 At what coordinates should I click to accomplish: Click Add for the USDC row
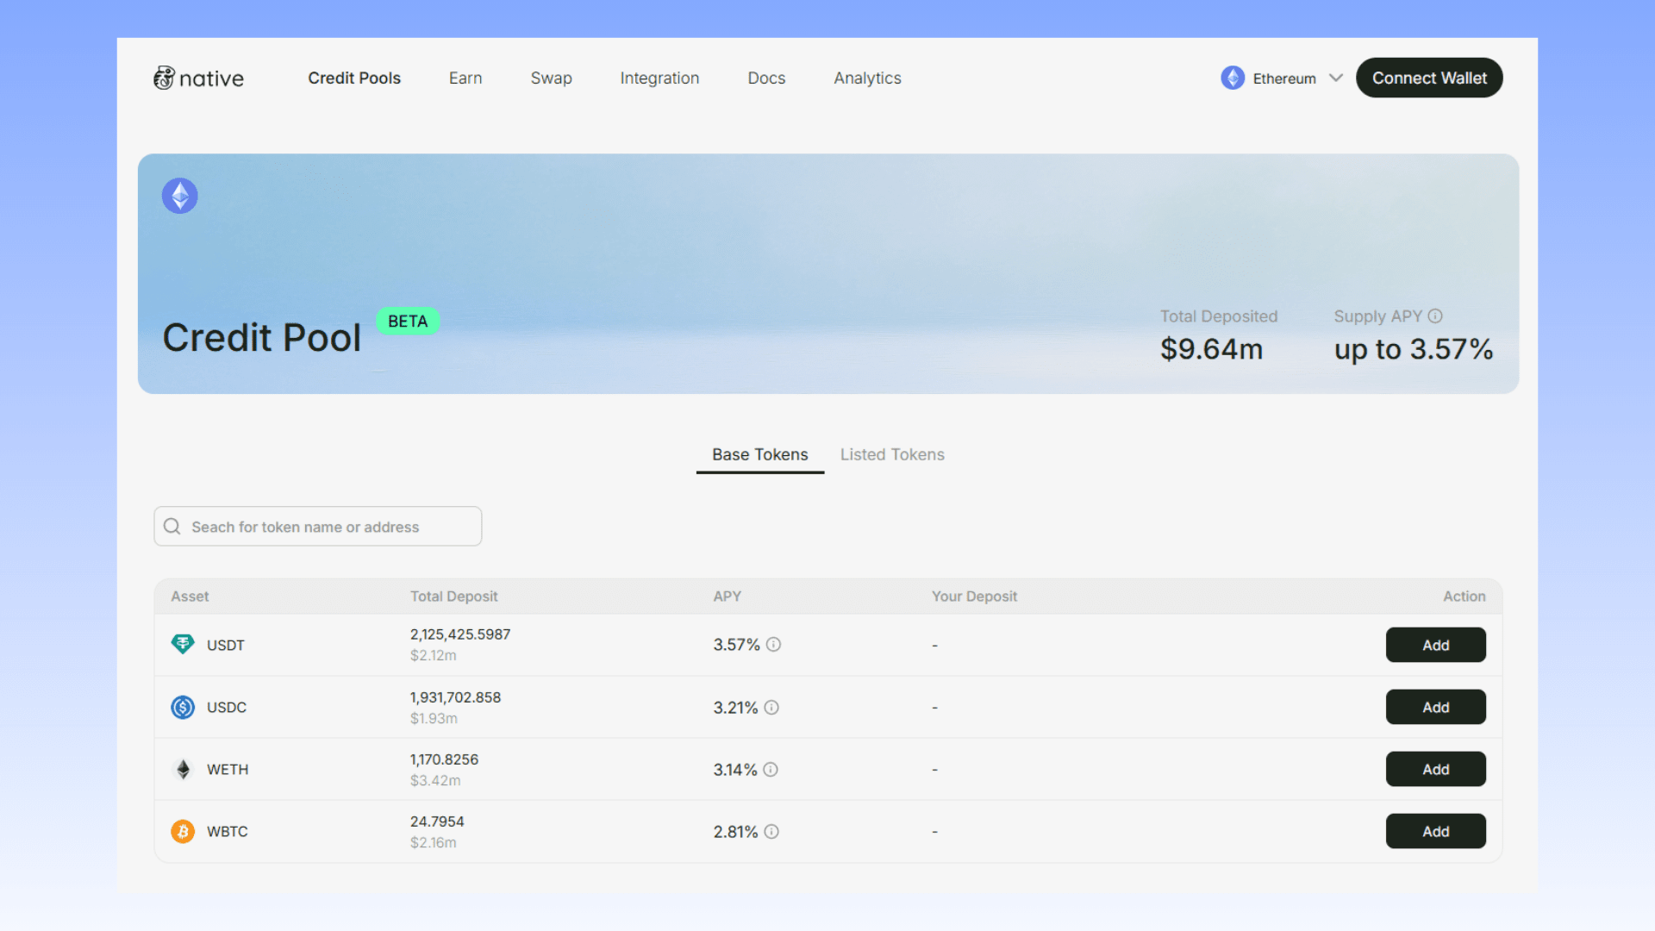[x=1435, y=708]
